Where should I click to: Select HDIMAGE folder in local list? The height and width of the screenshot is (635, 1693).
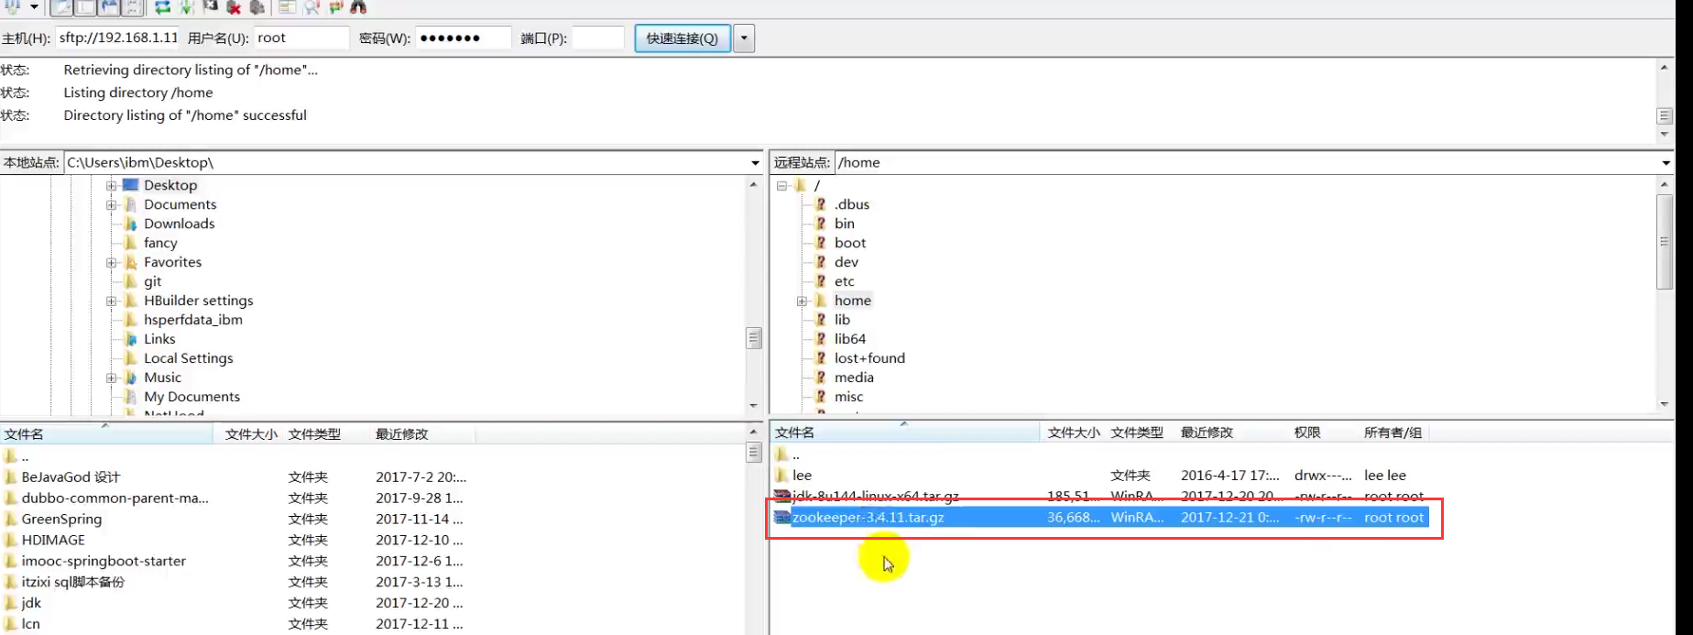[x=53, y=541]
